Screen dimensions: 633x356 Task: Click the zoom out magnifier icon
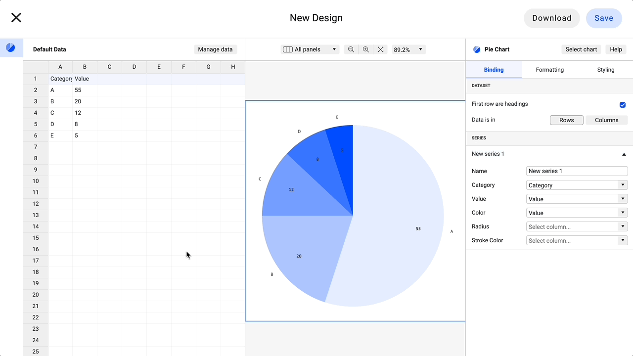[351, 49]
